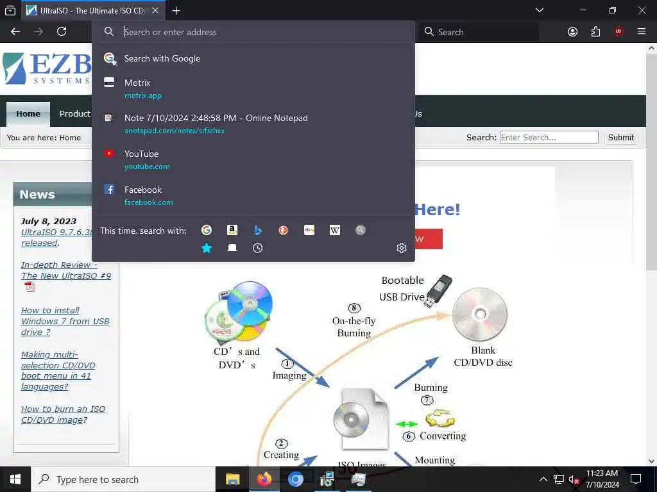Open How to install Windows 7 link
The image size is (657, 492).
pyautogui.click(x=65, y=322)
